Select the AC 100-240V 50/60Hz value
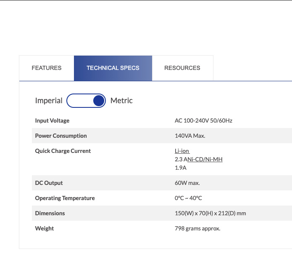The image size is (292, 262). pos(203,120)
